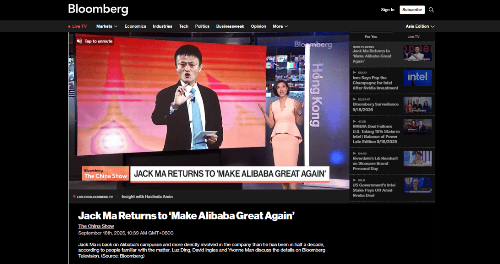This screenshot has height=264, width=500.
Task: Click the Bloomberg logo
Action: click(x=98, y=9)
